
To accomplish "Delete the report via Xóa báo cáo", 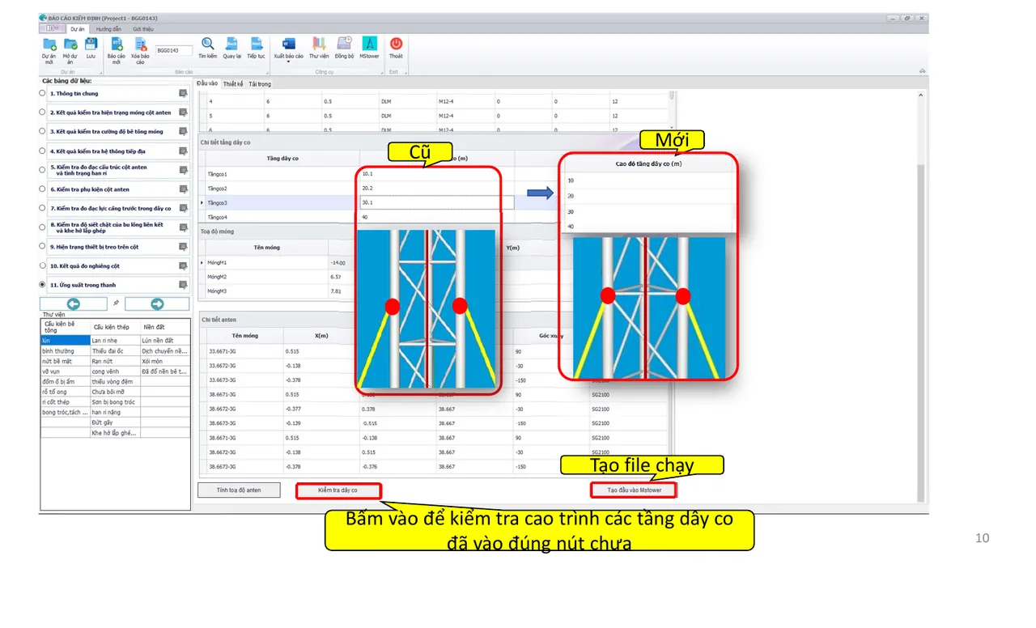I will (x=140, y=45).
